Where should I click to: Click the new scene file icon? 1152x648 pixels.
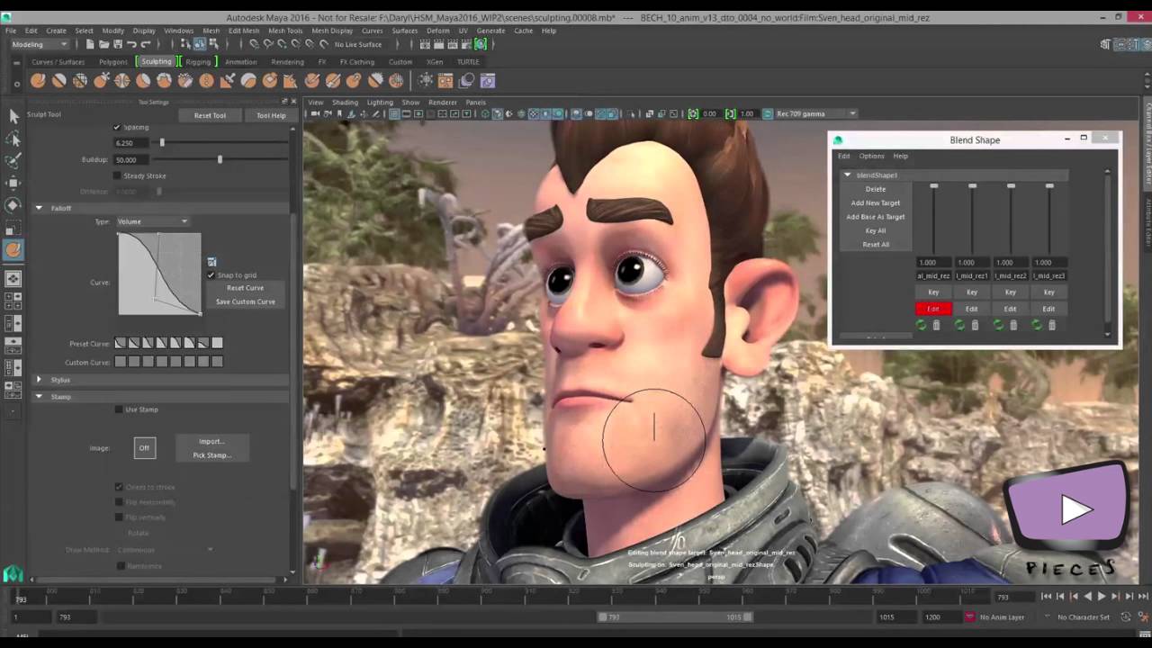click(x=90, y=44)
